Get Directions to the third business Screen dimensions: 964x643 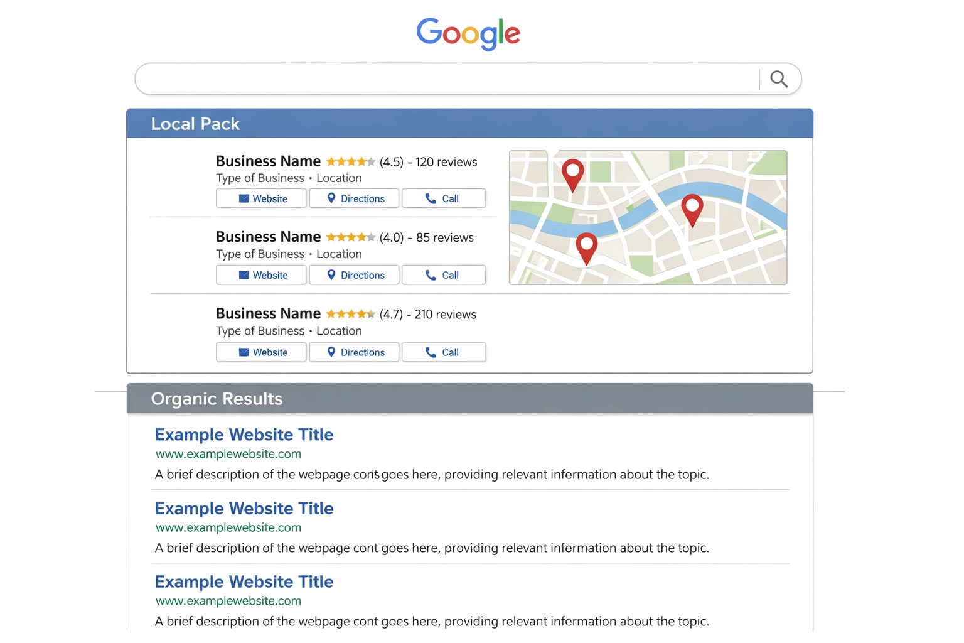[353, 352]
